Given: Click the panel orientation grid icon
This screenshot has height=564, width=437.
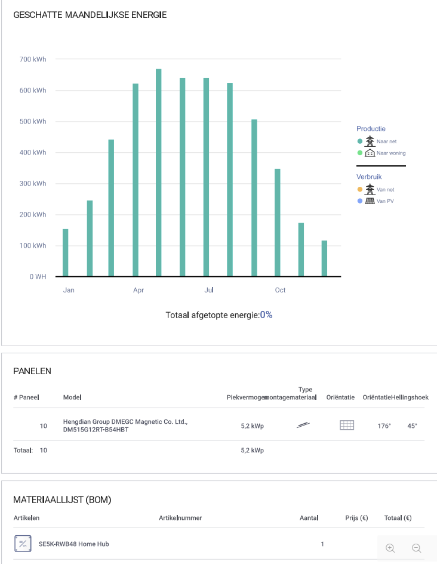Looking at the screenshot, I should [x=347, y=426].
